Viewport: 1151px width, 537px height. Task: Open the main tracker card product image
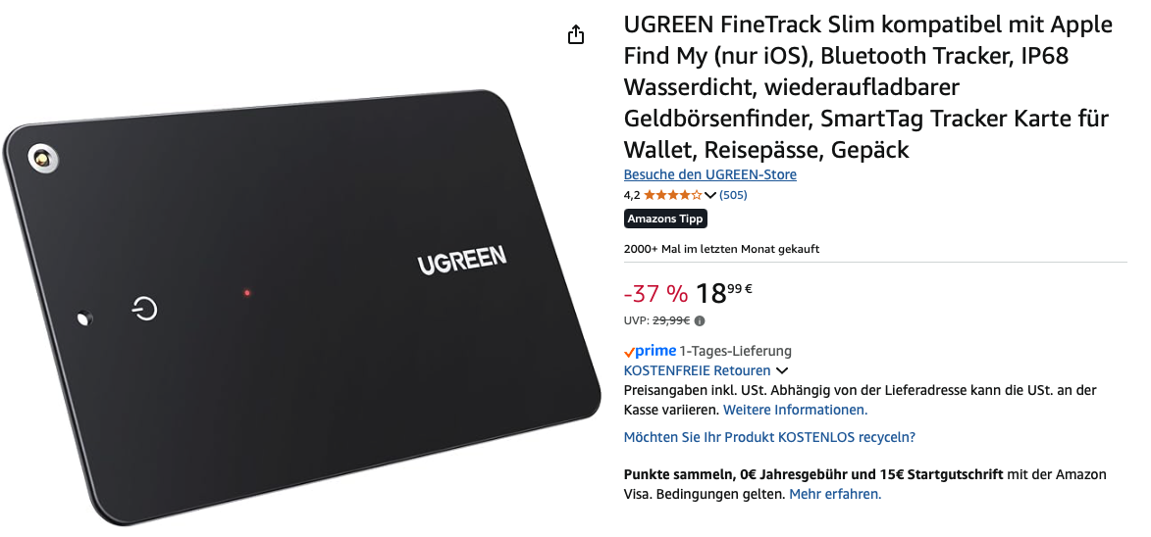tap(301, 307)
